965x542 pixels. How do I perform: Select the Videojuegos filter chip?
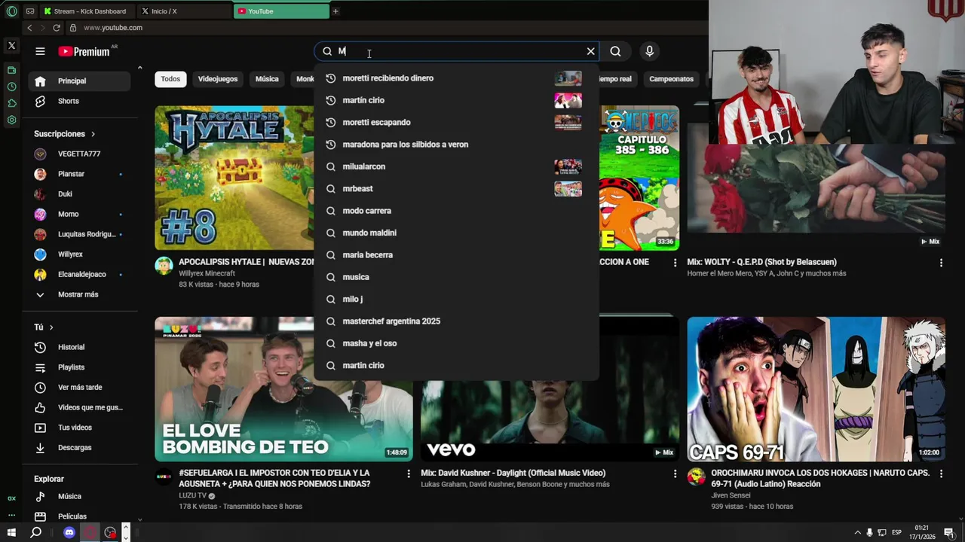pos(218,79)
